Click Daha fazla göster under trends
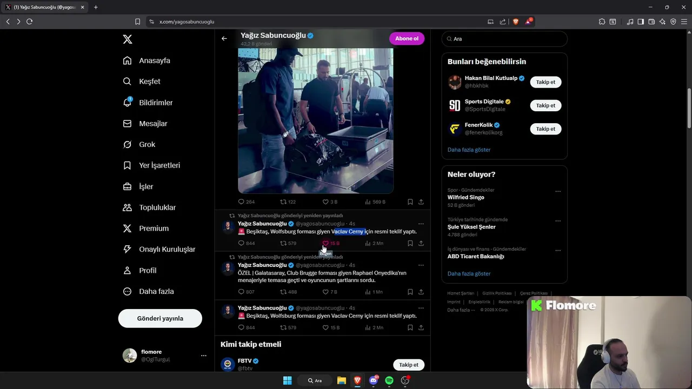 click(469, 274)
